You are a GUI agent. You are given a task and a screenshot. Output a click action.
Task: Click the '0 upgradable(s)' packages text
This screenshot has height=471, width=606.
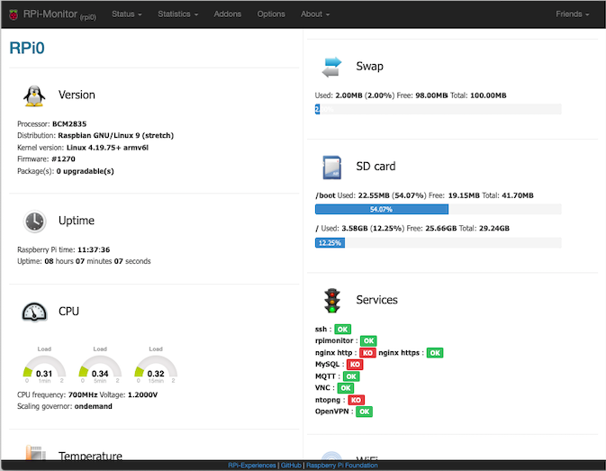click(85, 171)
